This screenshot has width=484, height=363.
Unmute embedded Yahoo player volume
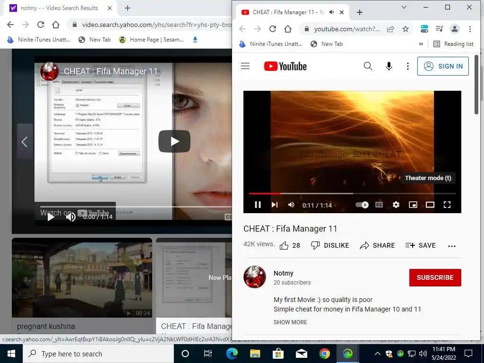click(71, 217)
